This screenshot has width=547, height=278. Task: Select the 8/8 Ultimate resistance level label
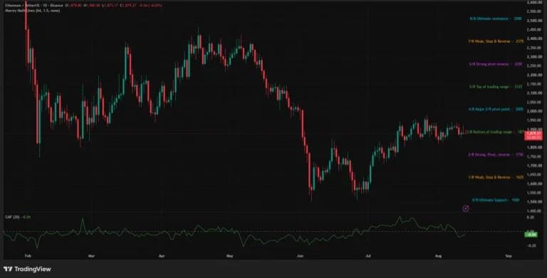tap(496, 19)
